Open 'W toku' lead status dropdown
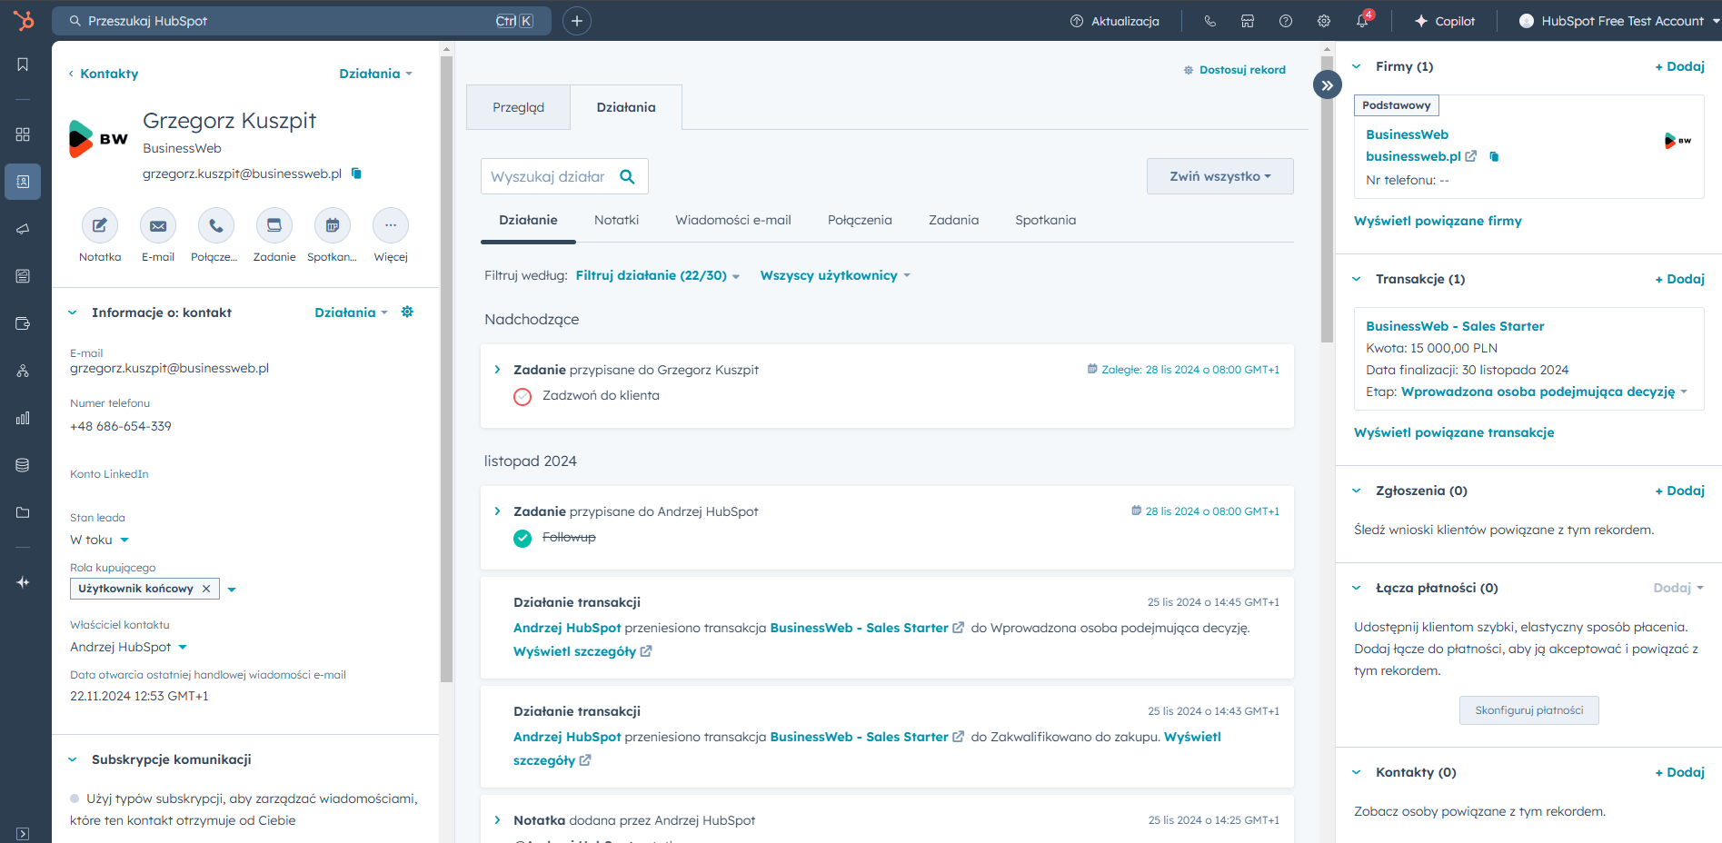 pos(100,540)
